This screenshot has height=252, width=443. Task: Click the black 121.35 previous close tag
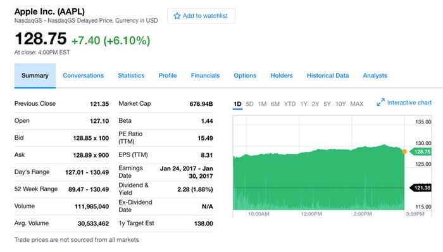click(x=420, y=188)
